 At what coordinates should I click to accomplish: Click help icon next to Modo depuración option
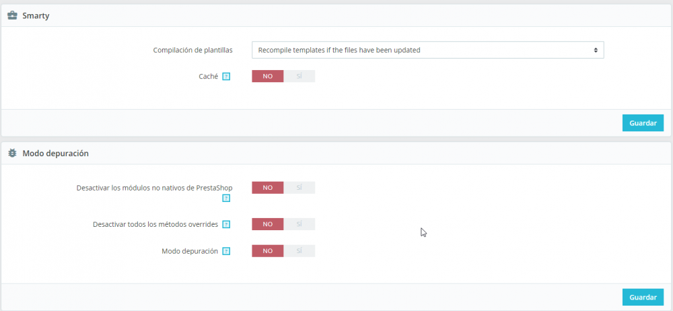click(x=226, y=251)
